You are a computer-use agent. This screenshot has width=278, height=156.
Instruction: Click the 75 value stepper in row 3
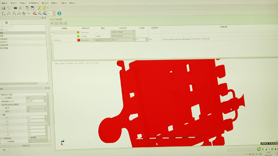click(x=147, y=39)
